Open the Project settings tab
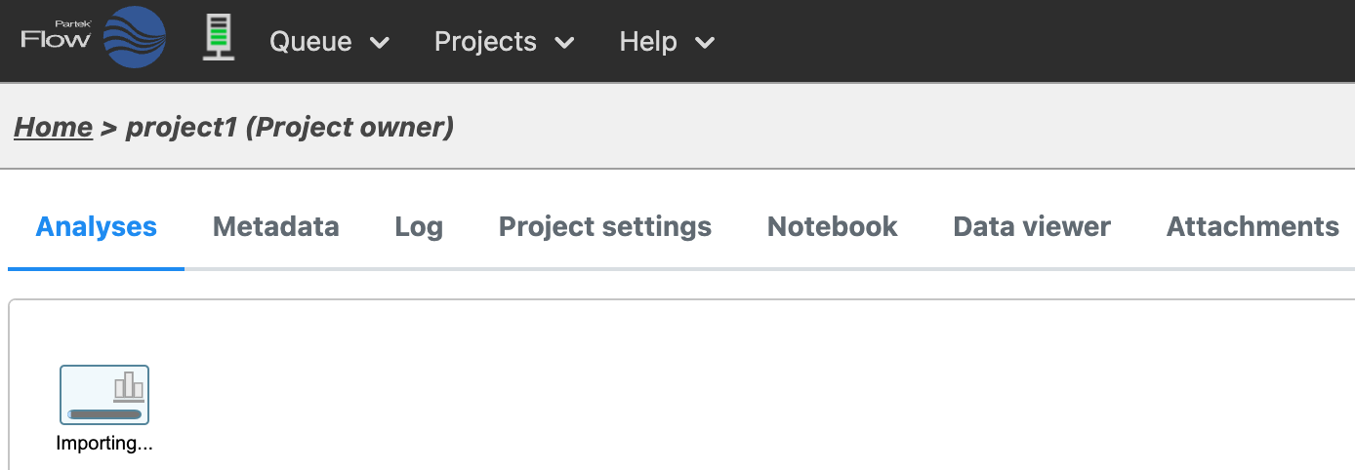Image resolution: width=1355 pixels, height=470 pixels. [605, 227]
